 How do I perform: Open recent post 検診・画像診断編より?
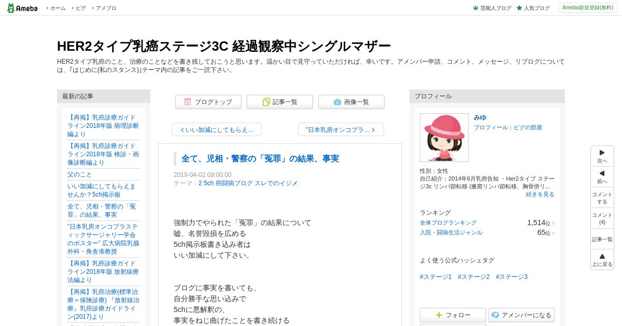tap(103, 154)
